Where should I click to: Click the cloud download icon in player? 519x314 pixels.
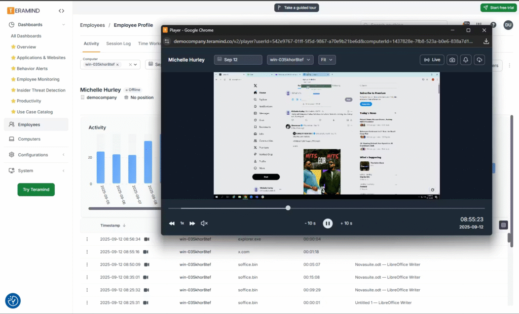[479, 60]
